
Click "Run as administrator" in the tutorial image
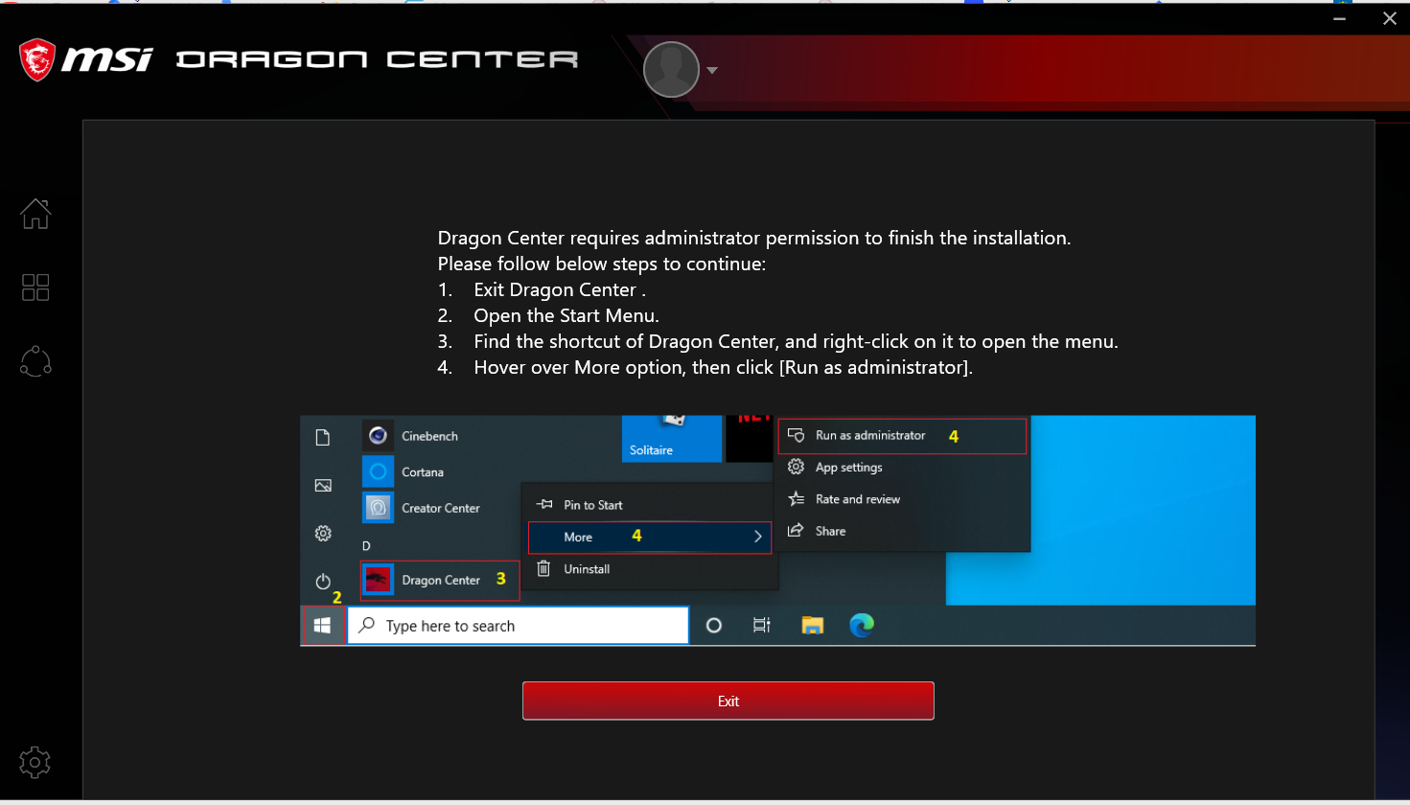[x=902, y=435]
